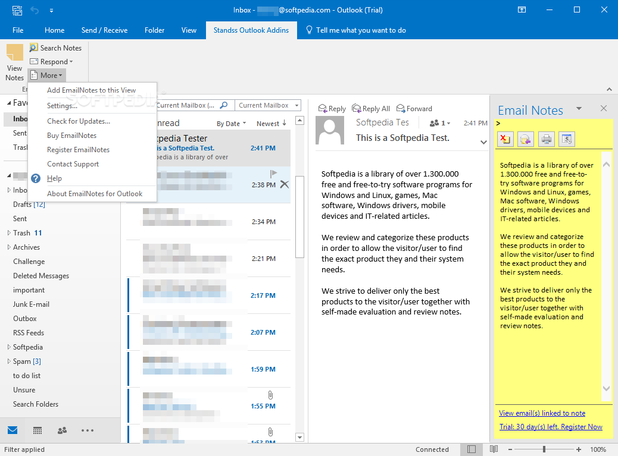Click Forward in the reading pane

pos(414,109)
